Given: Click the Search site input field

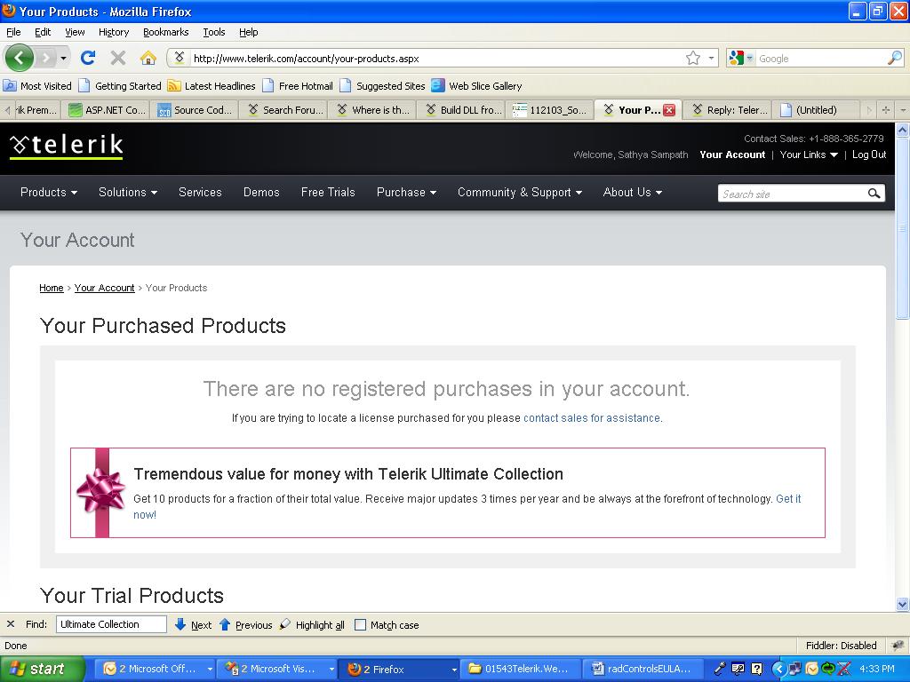Looking at the screenshot, I should [x=792, y=194].
